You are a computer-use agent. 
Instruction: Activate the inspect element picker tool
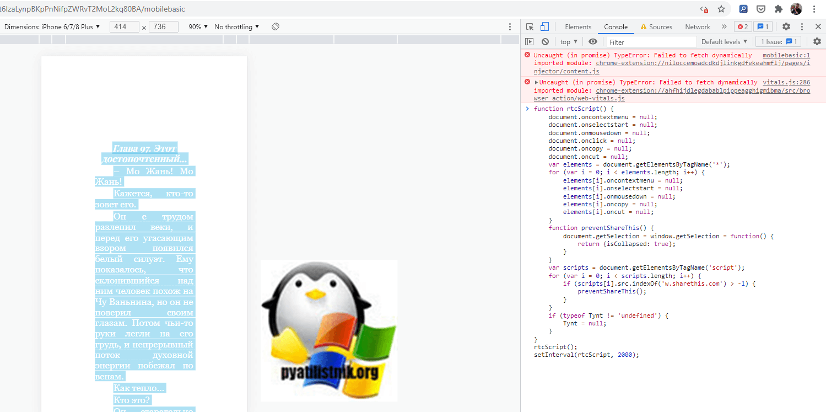[x=530, y=26]
